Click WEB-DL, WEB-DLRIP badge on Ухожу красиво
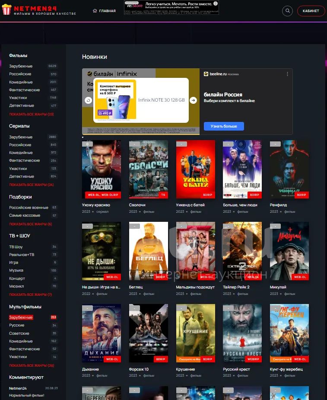 (x=103, y=195)
